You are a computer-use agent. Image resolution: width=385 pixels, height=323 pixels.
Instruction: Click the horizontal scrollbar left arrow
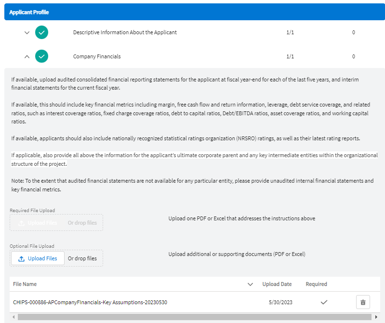[x=13, y=317]
